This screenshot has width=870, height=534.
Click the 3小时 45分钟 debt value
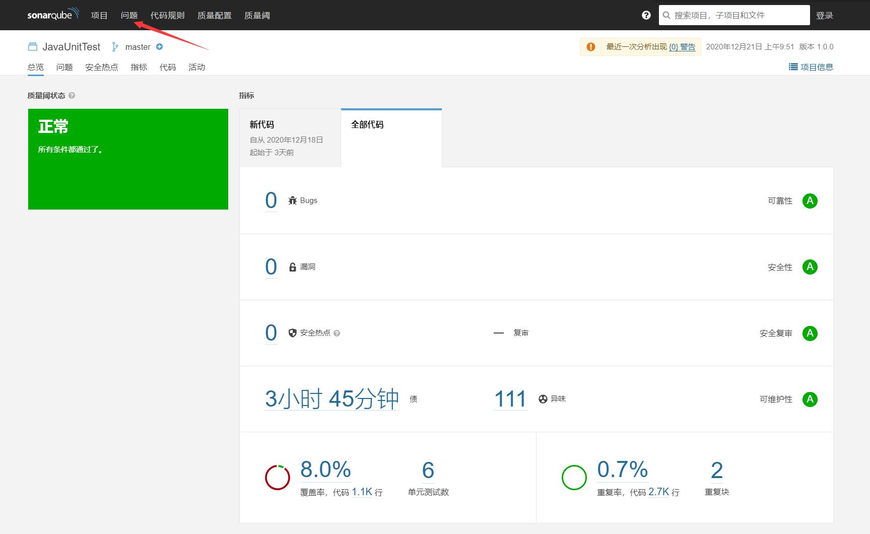[x=332, y=399]
